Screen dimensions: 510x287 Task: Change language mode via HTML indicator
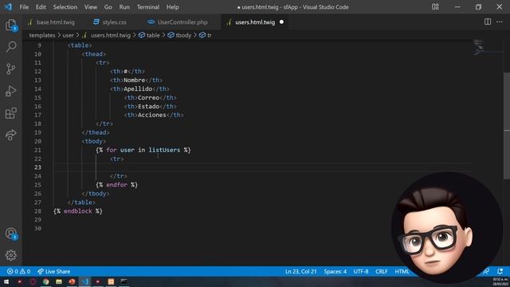tap(402, 271)
